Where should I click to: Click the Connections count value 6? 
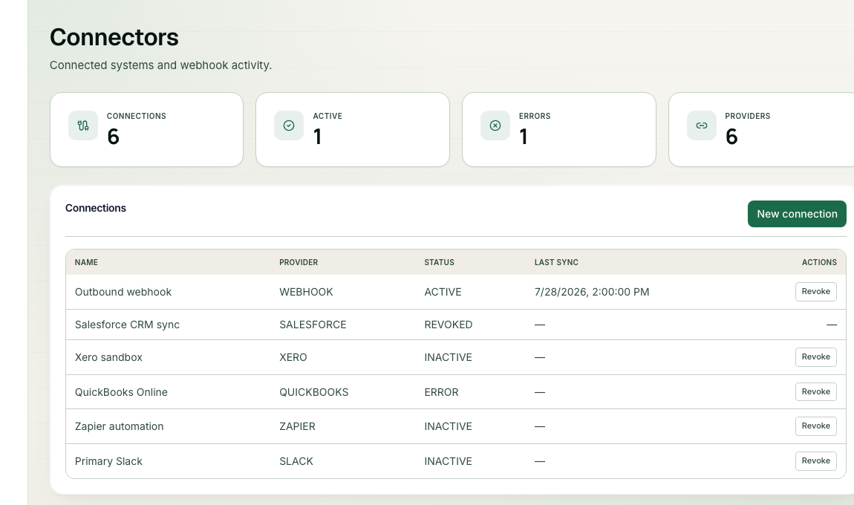tap(113, 137)
